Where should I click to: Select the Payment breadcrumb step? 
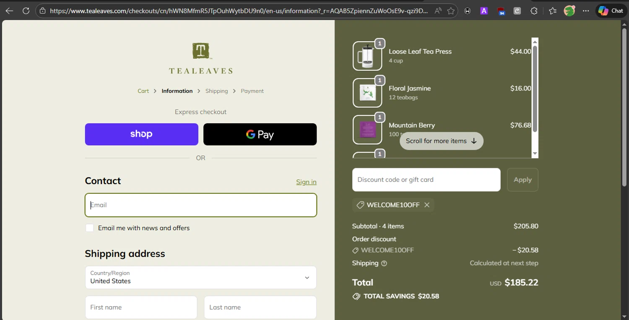pyautogui.click(x=252, y=91)
